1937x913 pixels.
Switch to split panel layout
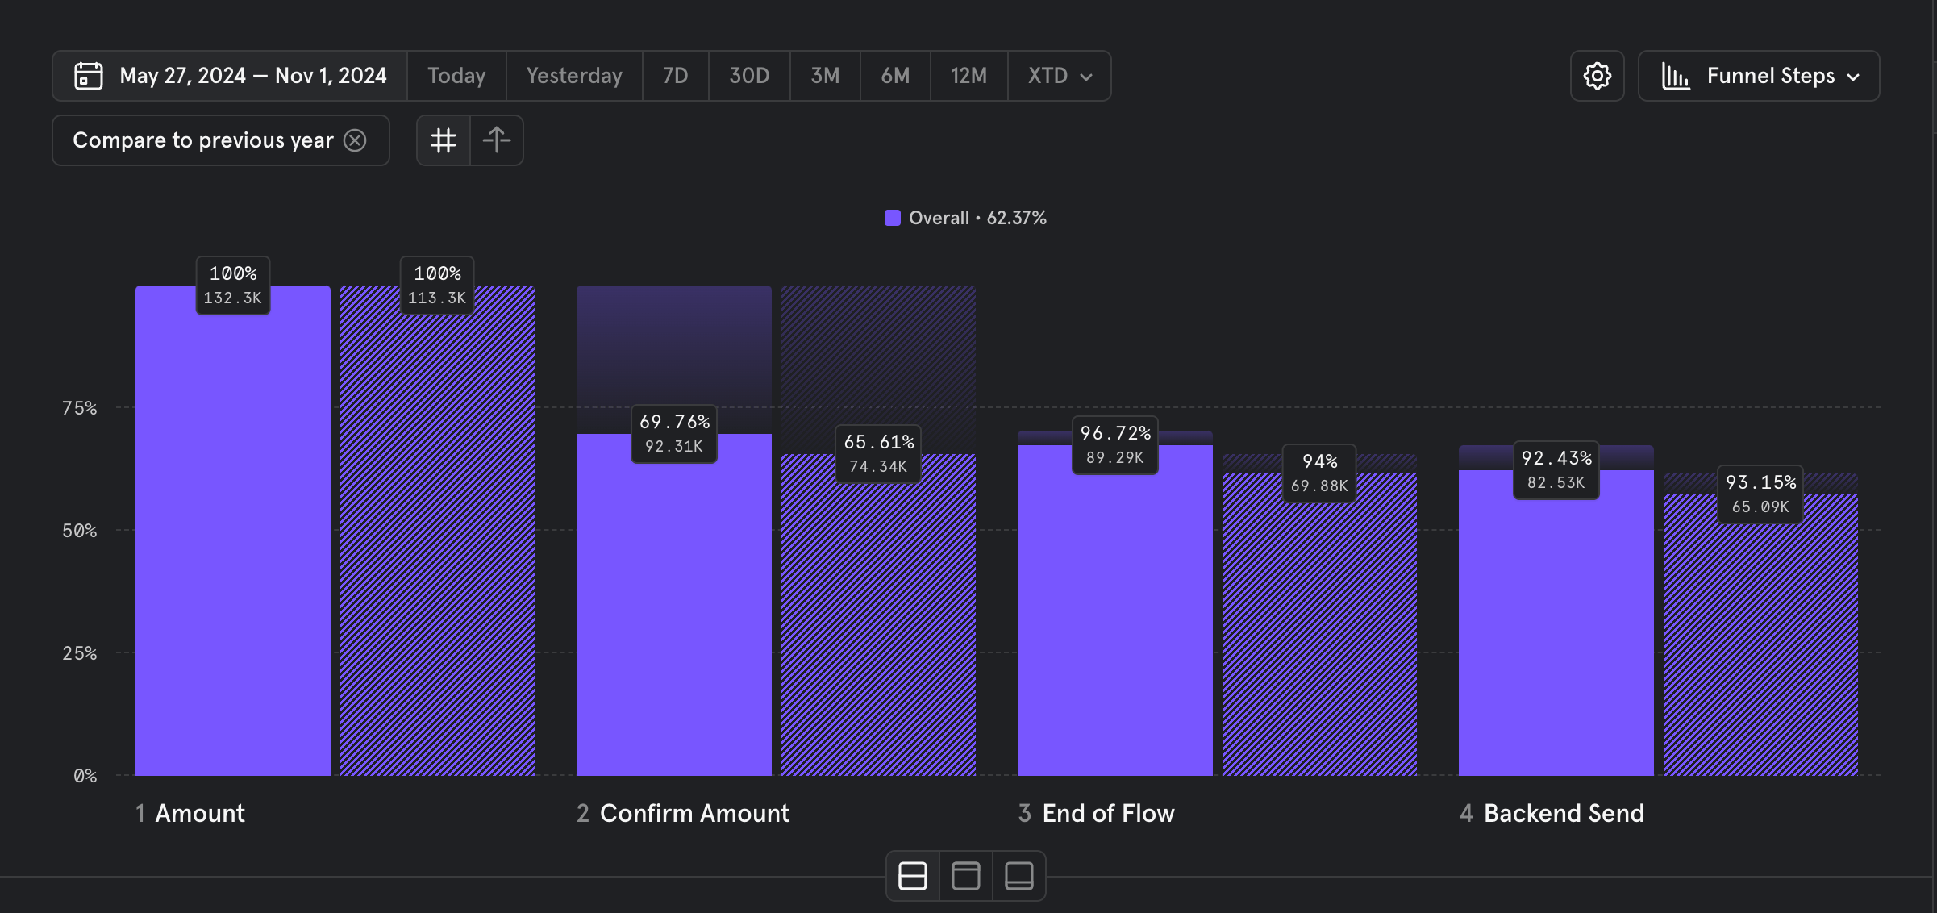[912, 876]
